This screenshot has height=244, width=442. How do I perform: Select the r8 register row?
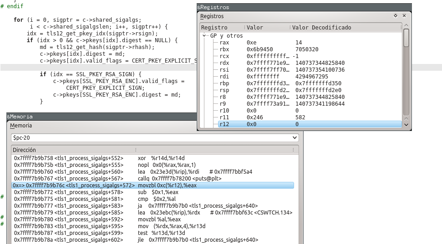310,97
